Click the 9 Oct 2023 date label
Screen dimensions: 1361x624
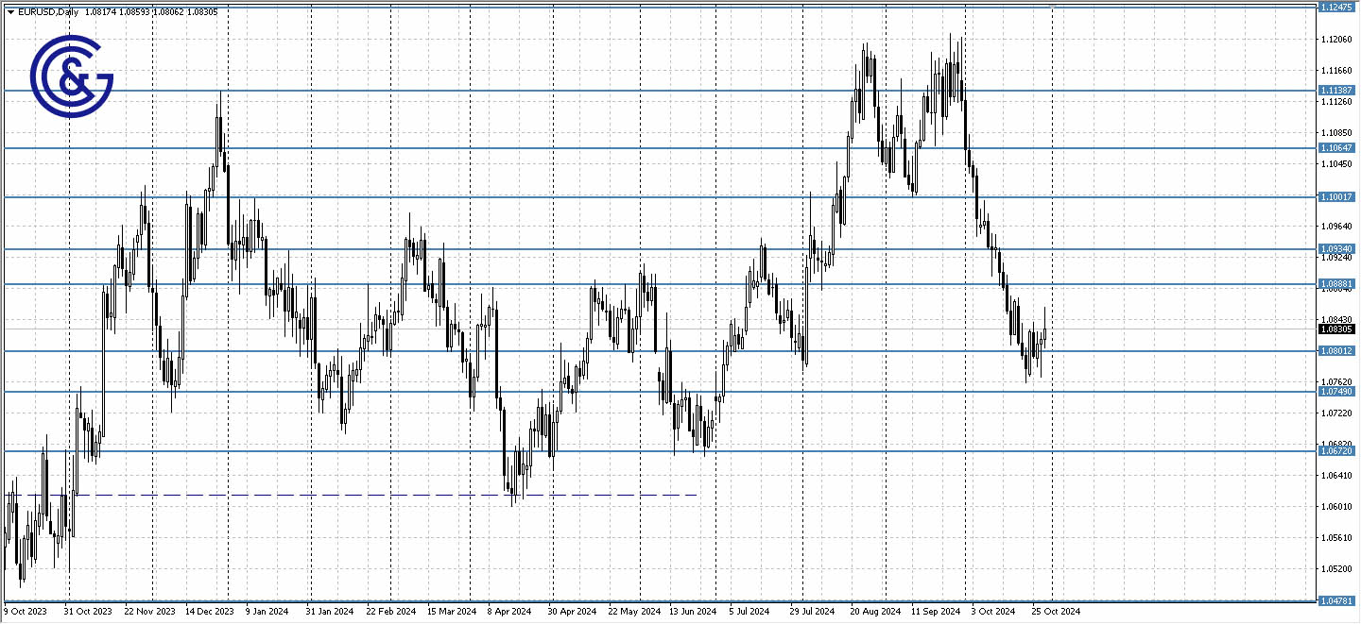click(x=27, y=611)
